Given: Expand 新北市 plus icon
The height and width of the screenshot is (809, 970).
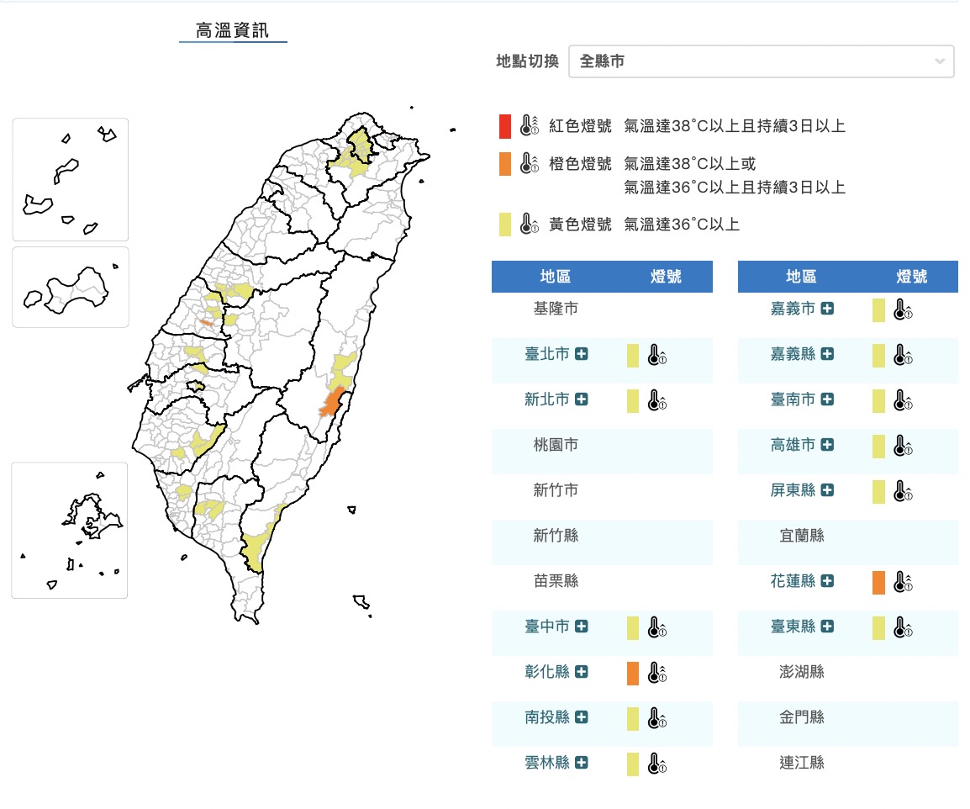Looking at the screenshot, I should click(582, 399).
